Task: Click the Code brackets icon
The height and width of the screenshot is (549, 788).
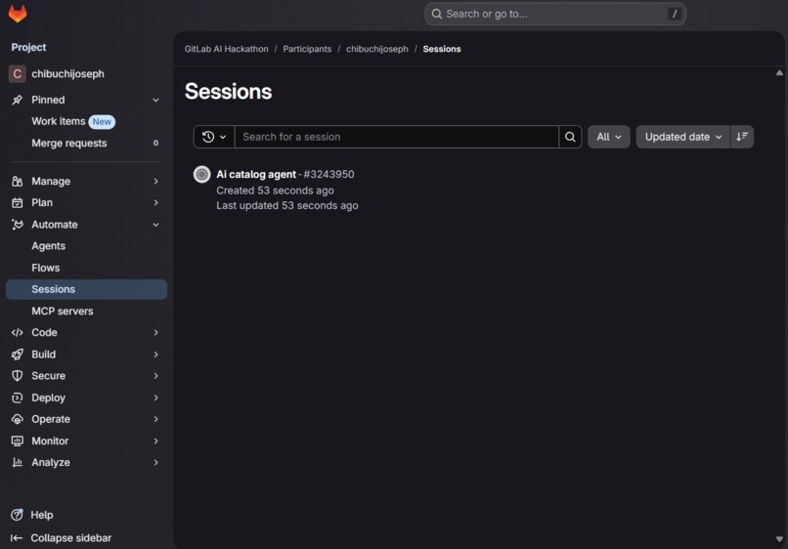Action: (x=17, y=332)
